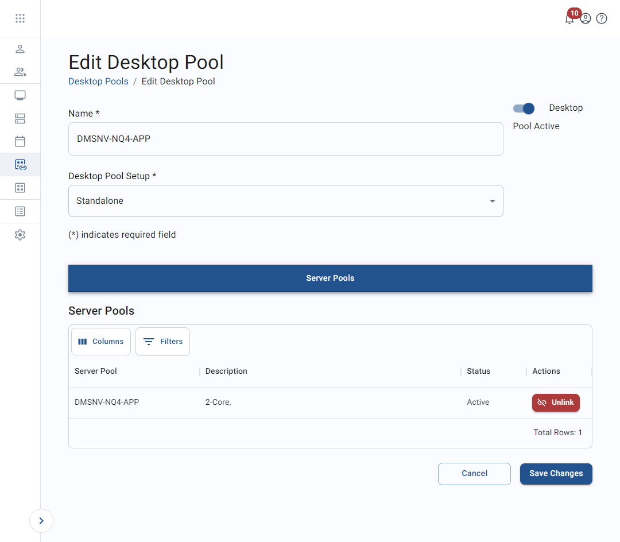The image size is (620, 542).
Task: Open the Filters panel for Server Pools
Action: point(162,342)
